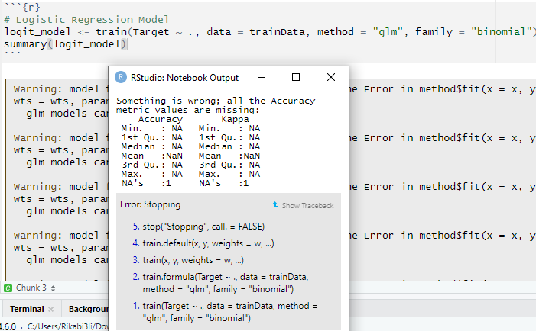Click the Show Traceback arrow icon
Viewport: 536px width, 331px height.
[x=275, y=205]
